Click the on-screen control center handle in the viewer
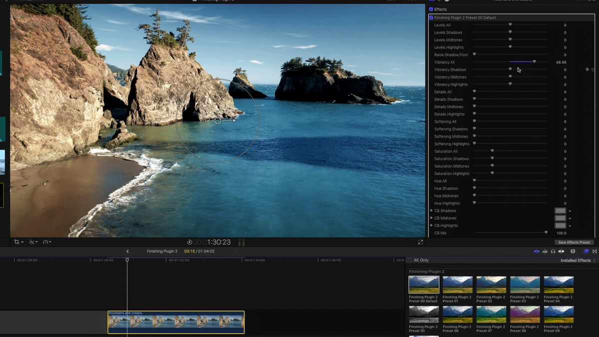This screenshot has width=599, height=337. pos(218,120)
